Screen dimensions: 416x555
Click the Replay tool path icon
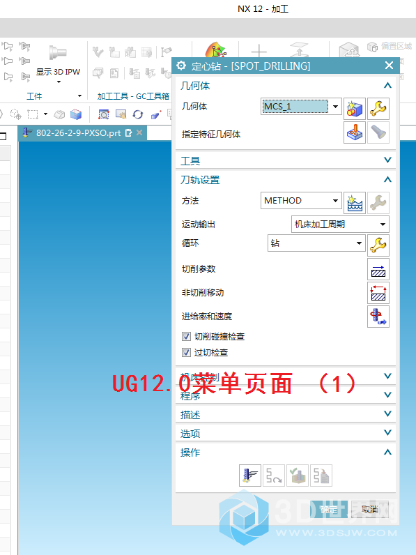(x=274, y=476)
